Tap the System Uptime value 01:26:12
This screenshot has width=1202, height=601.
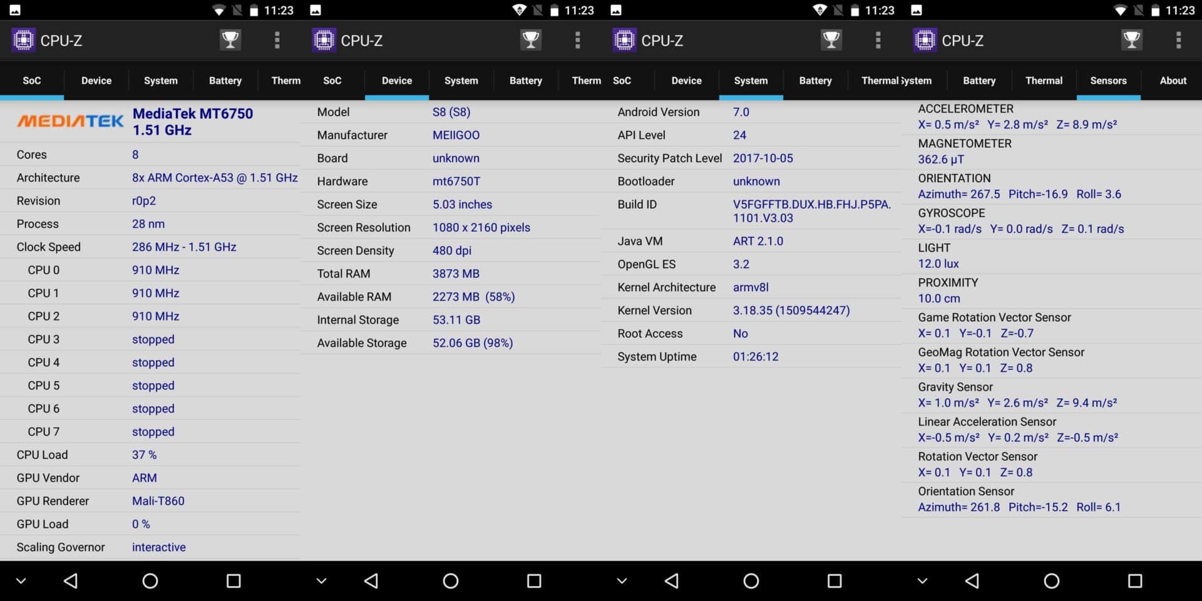click(756, 357)
